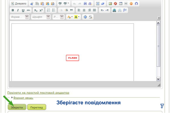This screenshot has height=113, width=170.
Task: Insert a numbered list
Action: 48,10
